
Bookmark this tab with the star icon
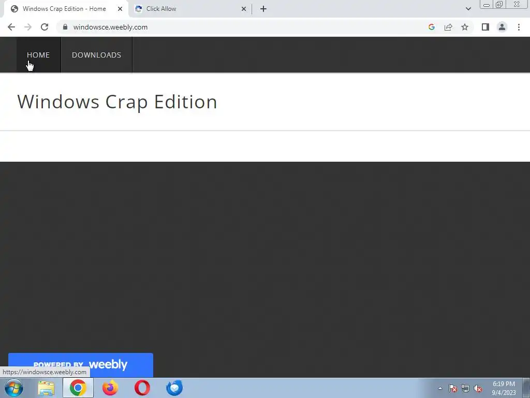(x=465, y=27)
